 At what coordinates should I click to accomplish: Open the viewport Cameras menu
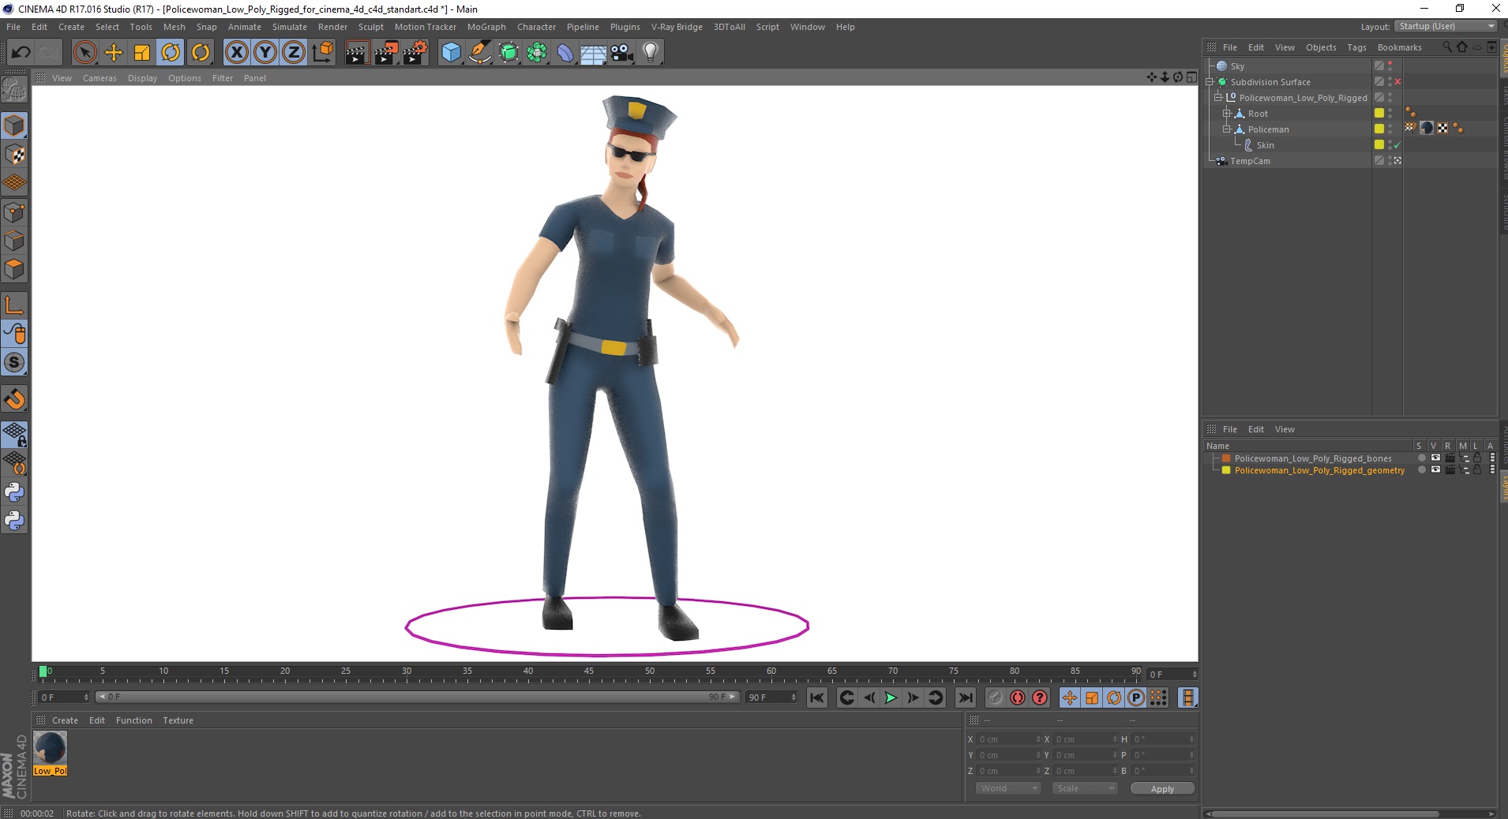99,78
